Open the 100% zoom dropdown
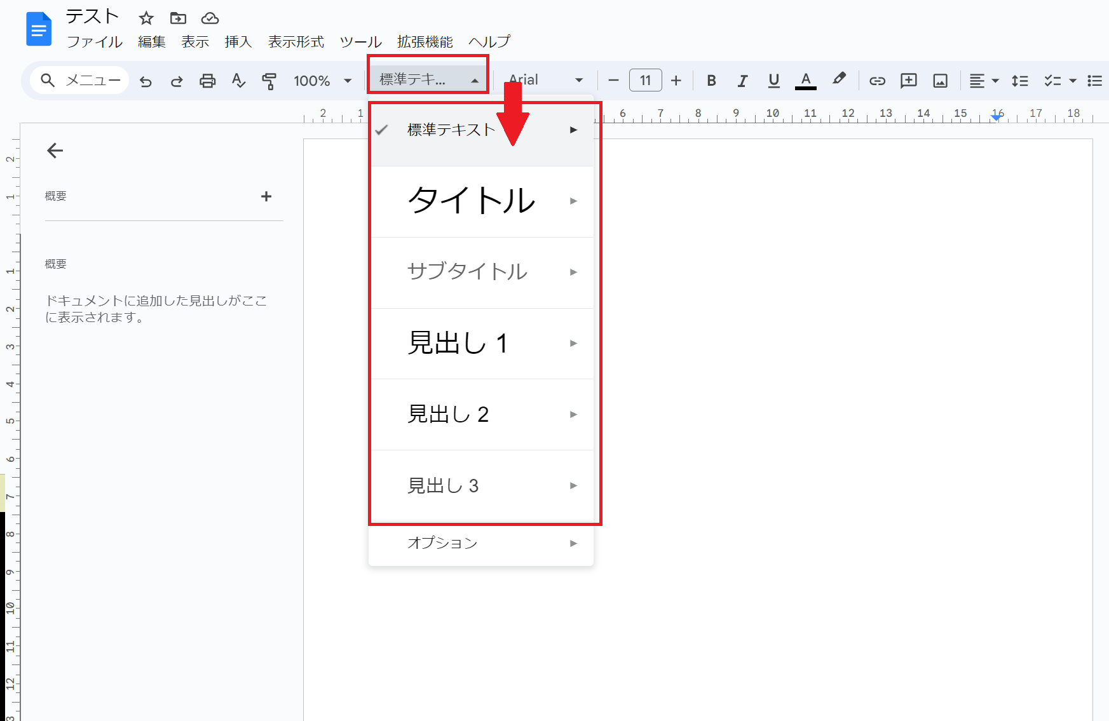The image size is (1109, 721). click(x=322, y=81)
